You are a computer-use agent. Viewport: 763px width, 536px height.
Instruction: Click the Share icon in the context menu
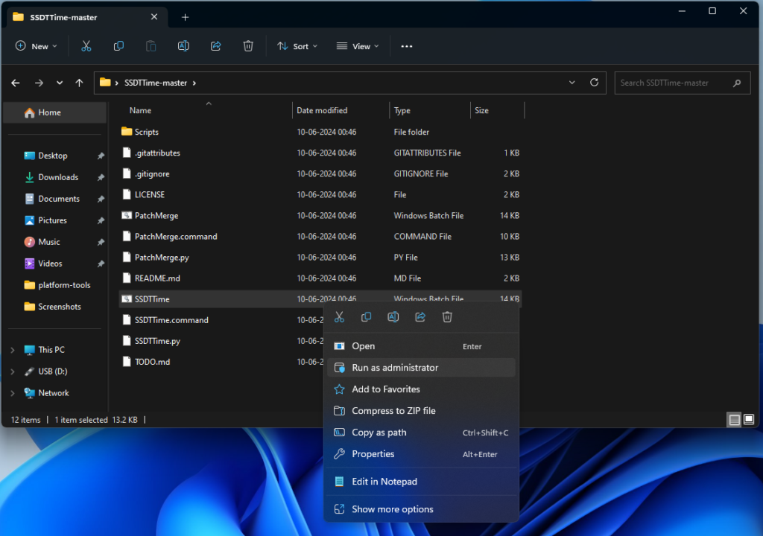pyautogui.click(x=420, y=317)
